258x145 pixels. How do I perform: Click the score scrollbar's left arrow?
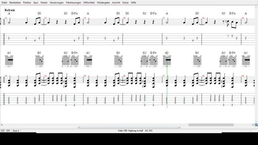pyautogui.click(x=2, y=125)
